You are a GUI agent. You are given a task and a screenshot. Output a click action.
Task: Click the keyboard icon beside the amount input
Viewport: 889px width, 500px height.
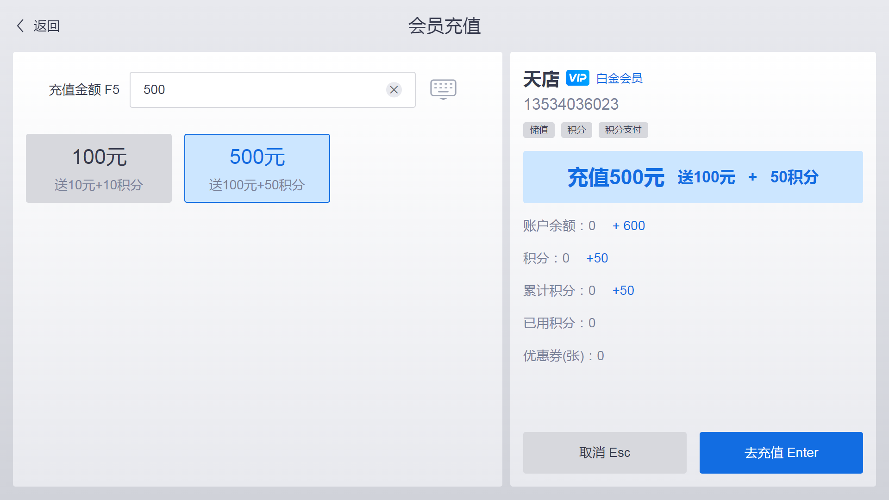(x=443, y=89)
